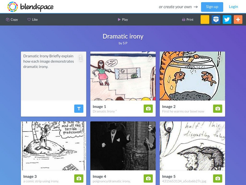The height and width of the screenshot is (185, 246).
Task: Click the green camera icon for Image 4
Action: tap(148, 179)
